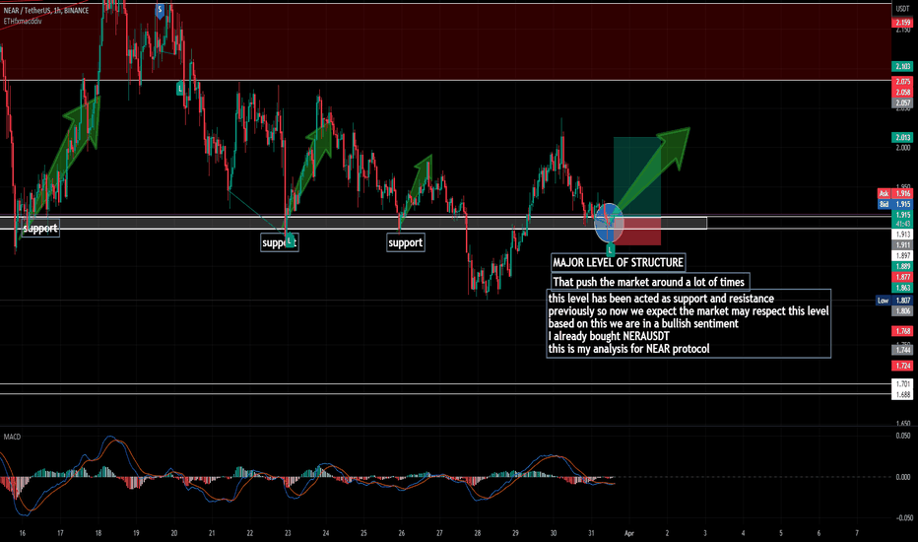The image size is (918, 542).
Task: Click the 2.057 gray price label
Action: (903, 102)
